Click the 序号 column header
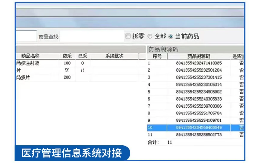The image size is (261, 163). (157, 56)
